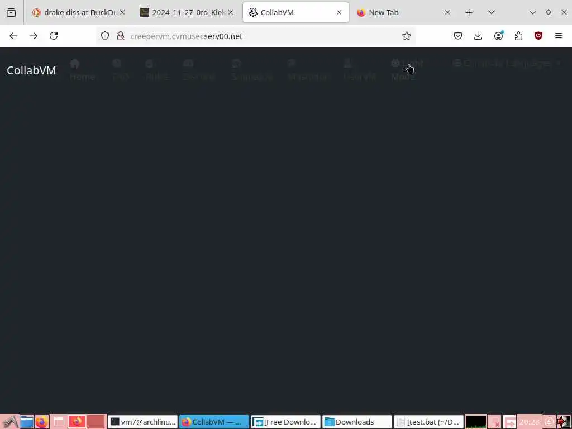The height and width of the screenshot is (429, 572).
Task: Open the UserVM navbar link
Action: point(360,70)
